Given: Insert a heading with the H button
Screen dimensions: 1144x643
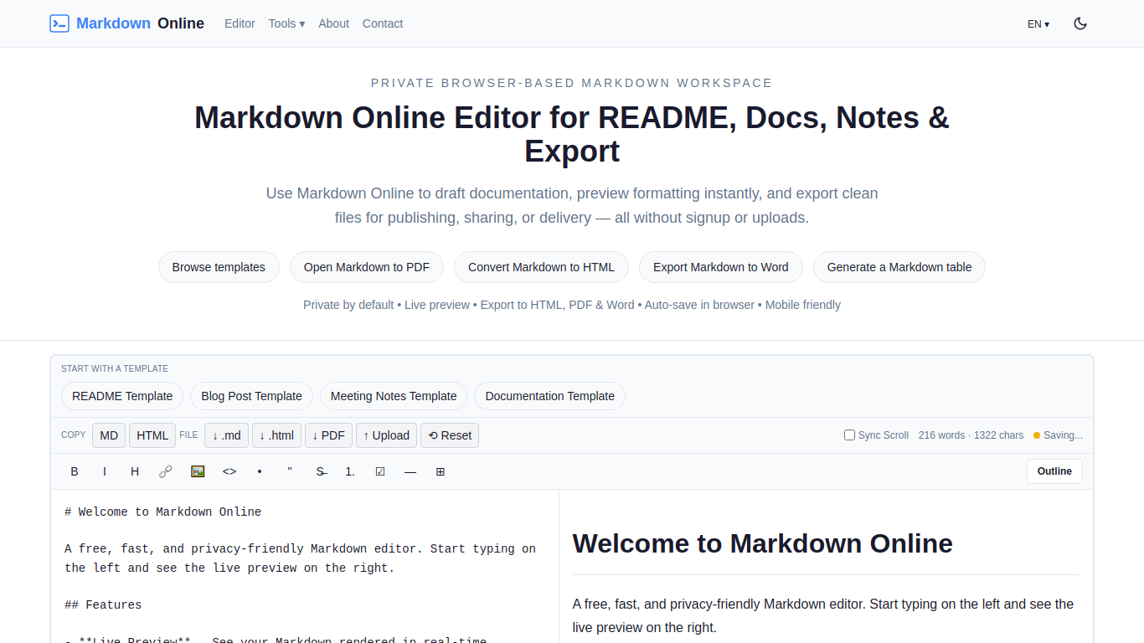Looking at the screenshot, I should point(135,471).
